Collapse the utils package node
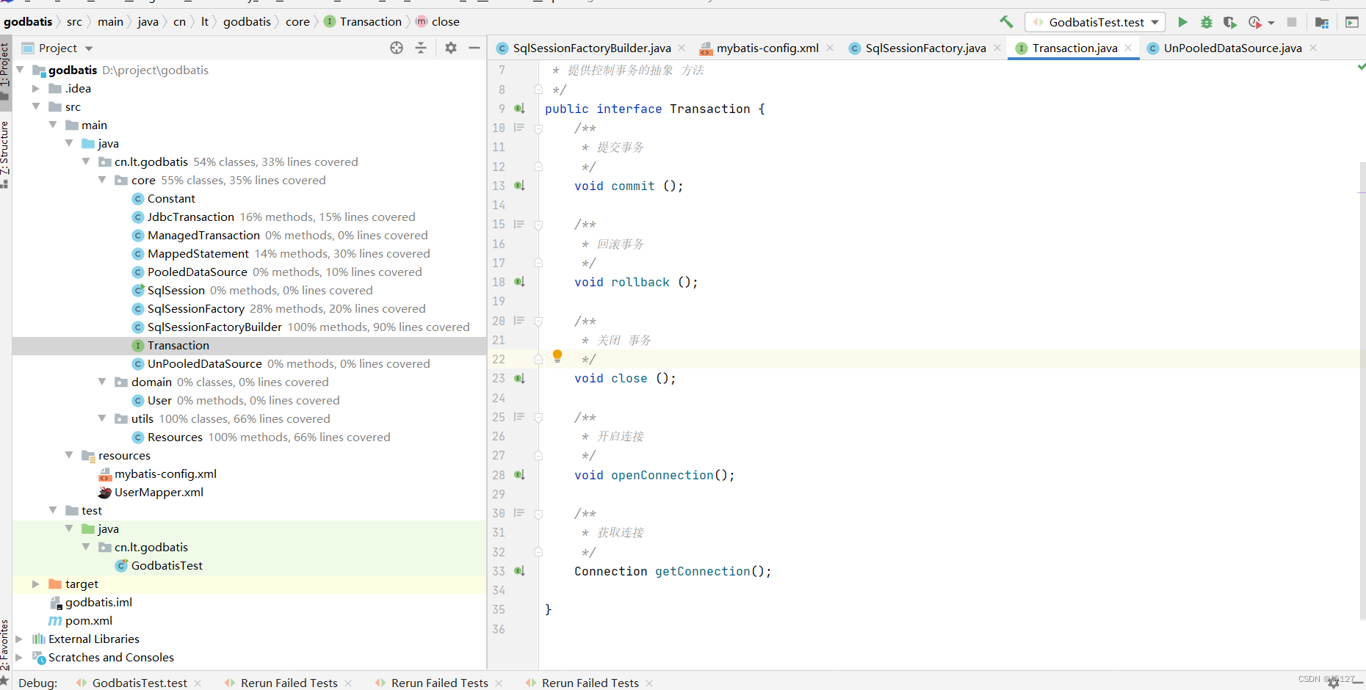The width and height of the screenshot is (1366, 690). click(x=102, y=418)
